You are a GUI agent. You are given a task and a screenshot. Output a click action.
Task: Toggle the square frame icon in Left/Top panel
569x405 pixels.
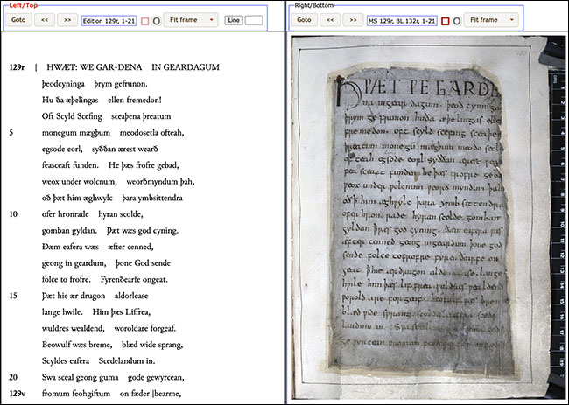pos(144,21)
